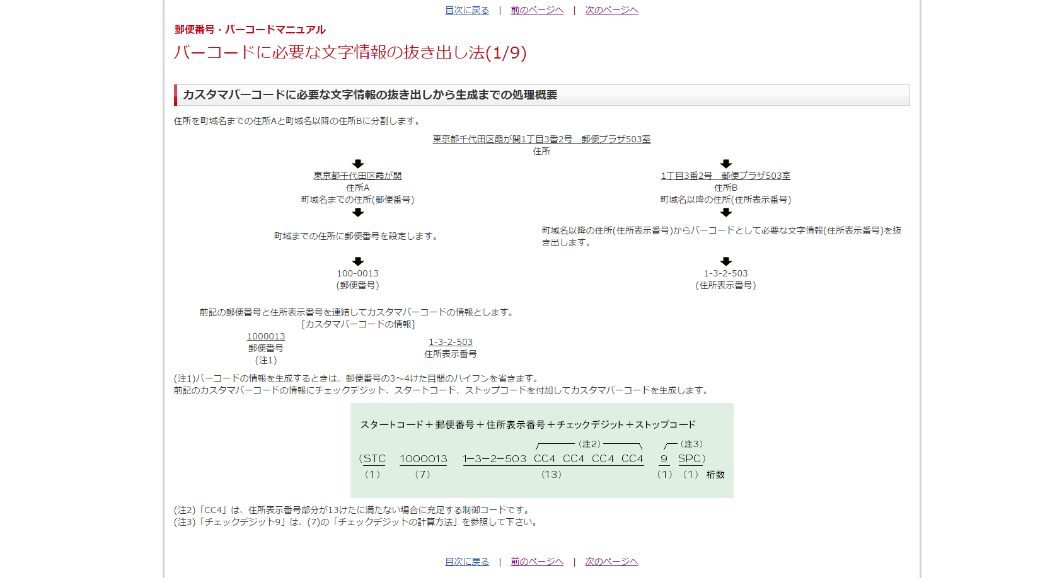Open the bottom 目次に戻る link
The image size is (1057, 578).
pyautogui.click(x=467, y=562)
